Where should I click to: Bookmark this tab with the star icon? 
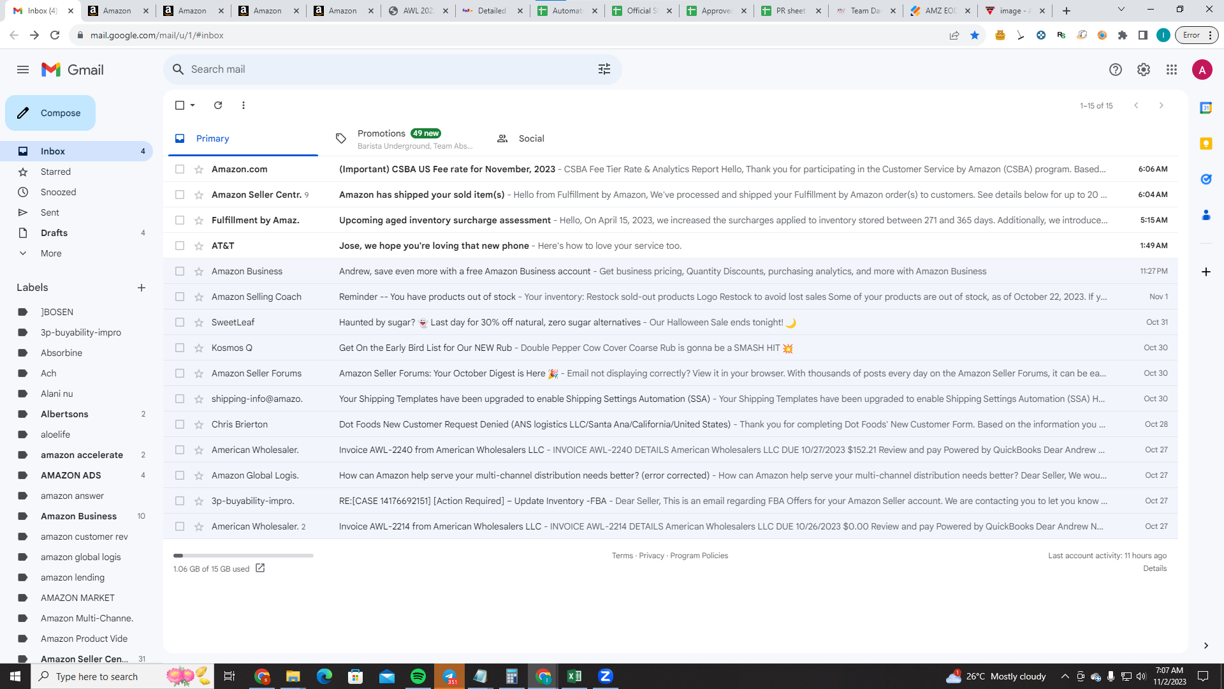(x=975, y=35)
